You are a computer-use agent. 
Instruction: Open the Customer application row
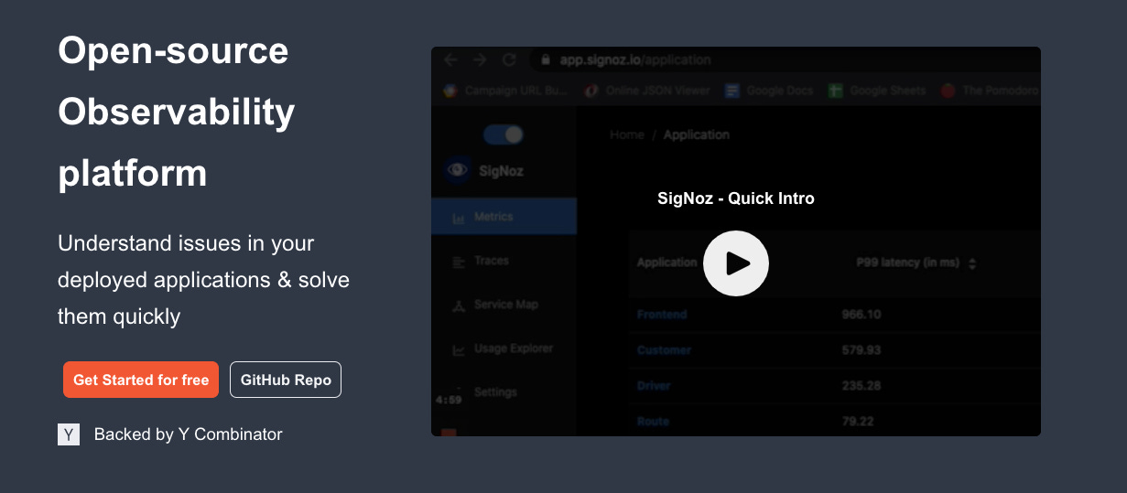665,350
